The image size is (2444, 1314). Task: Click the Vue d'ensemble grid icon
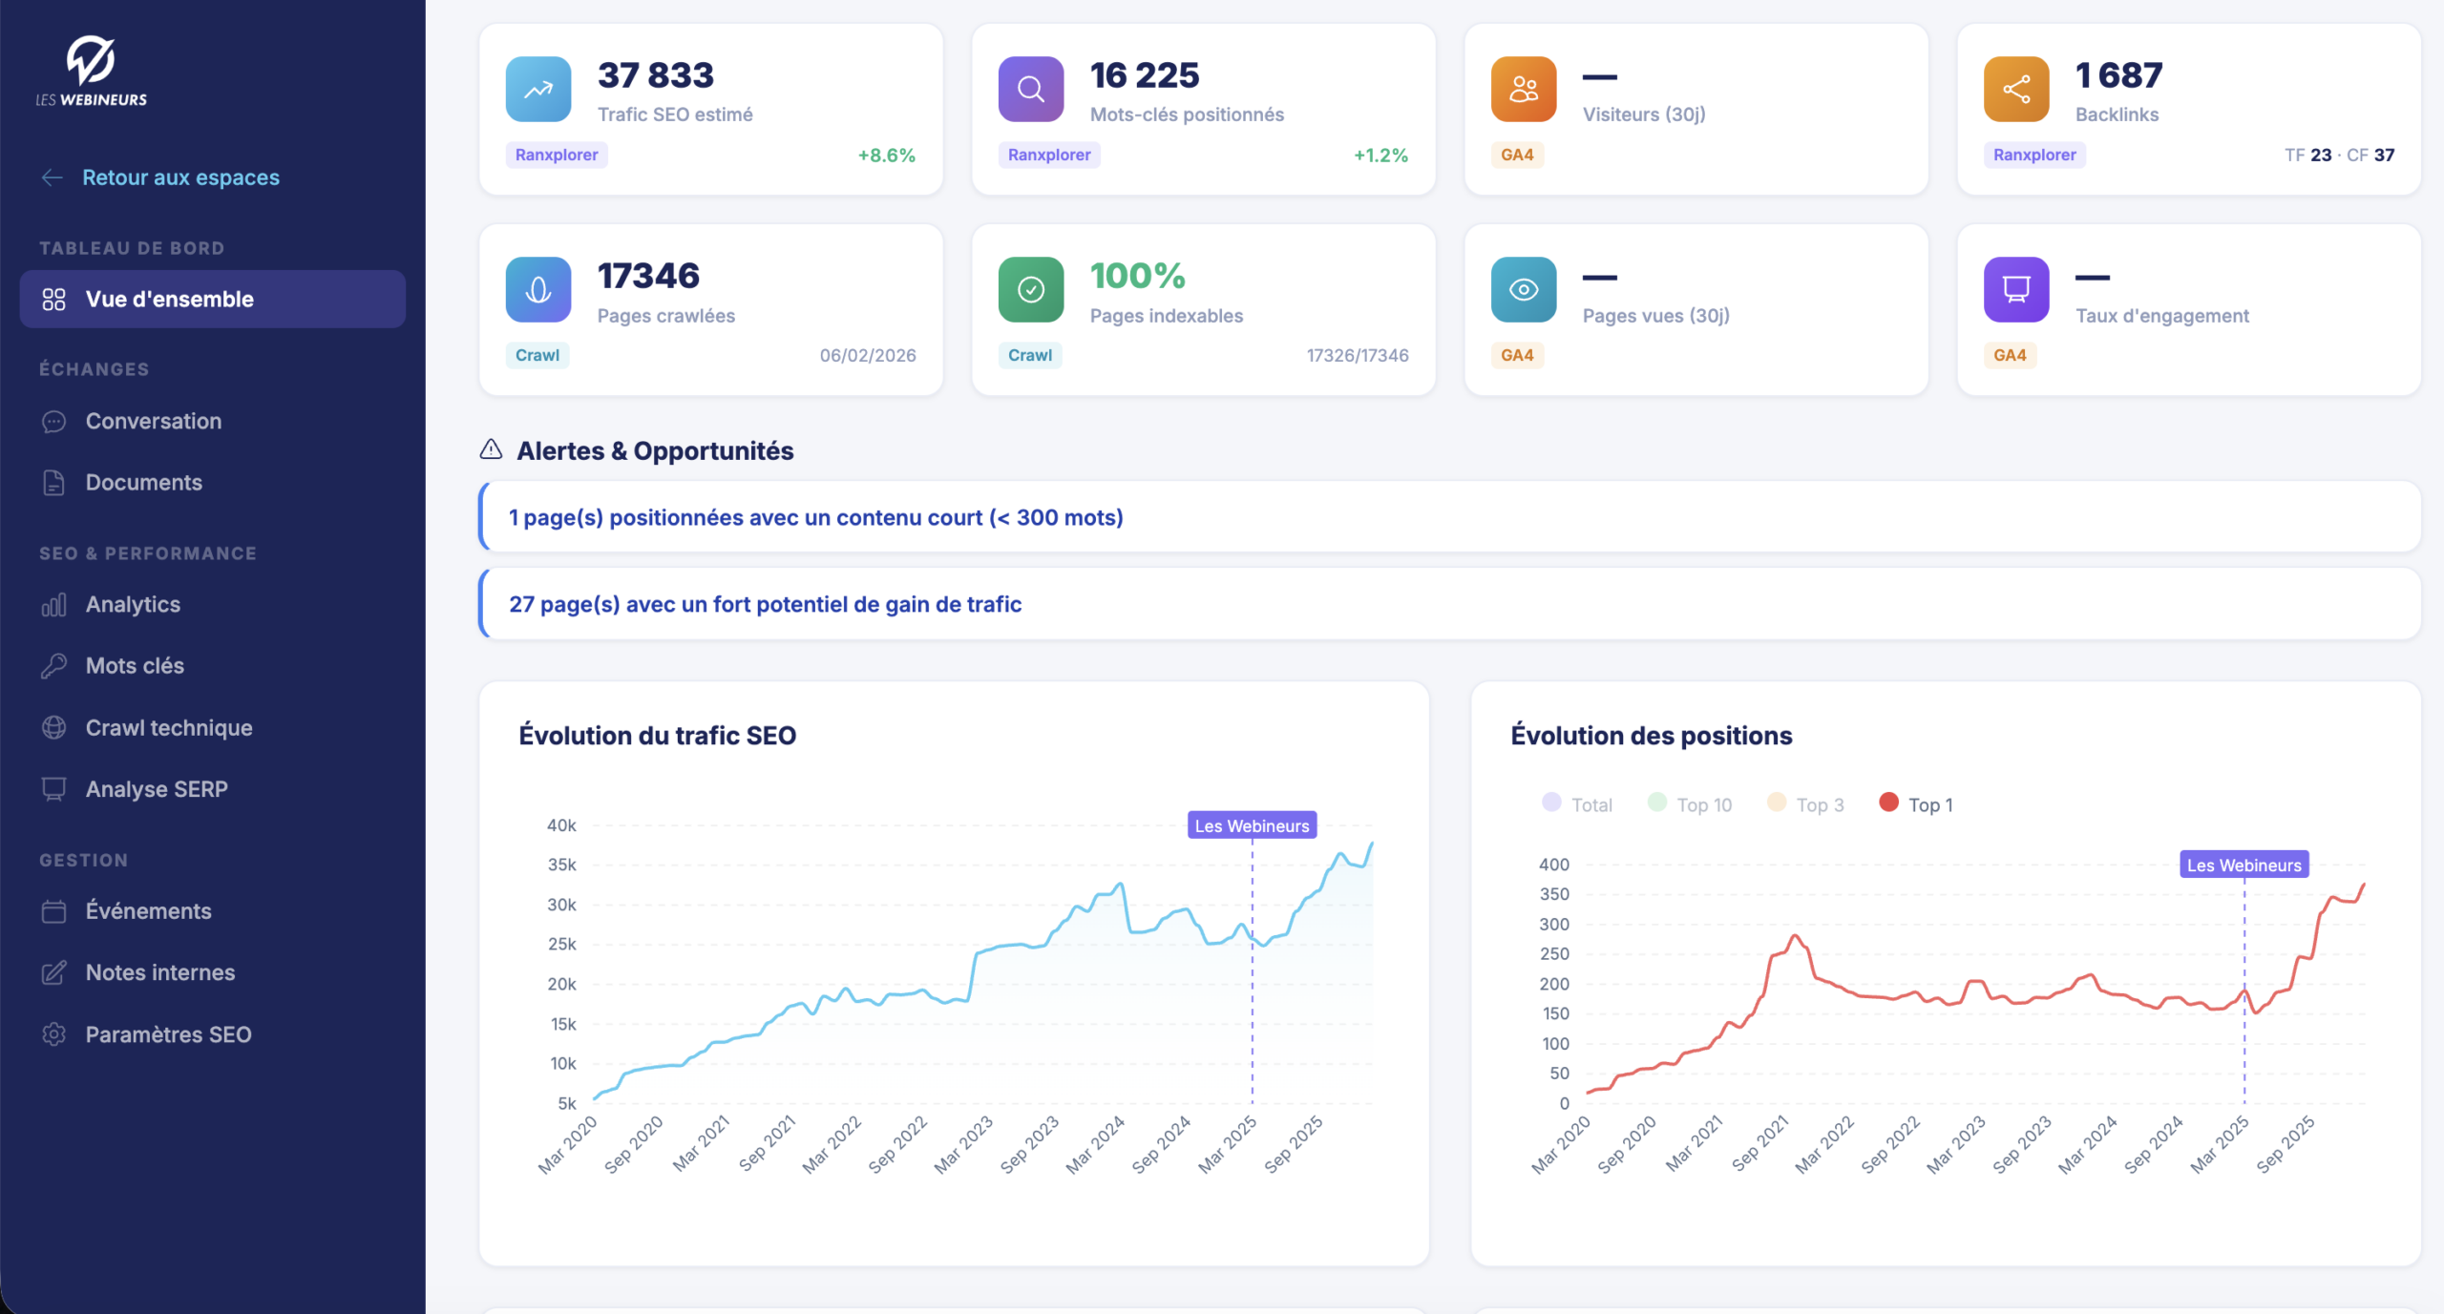click(x=54, y=299)
